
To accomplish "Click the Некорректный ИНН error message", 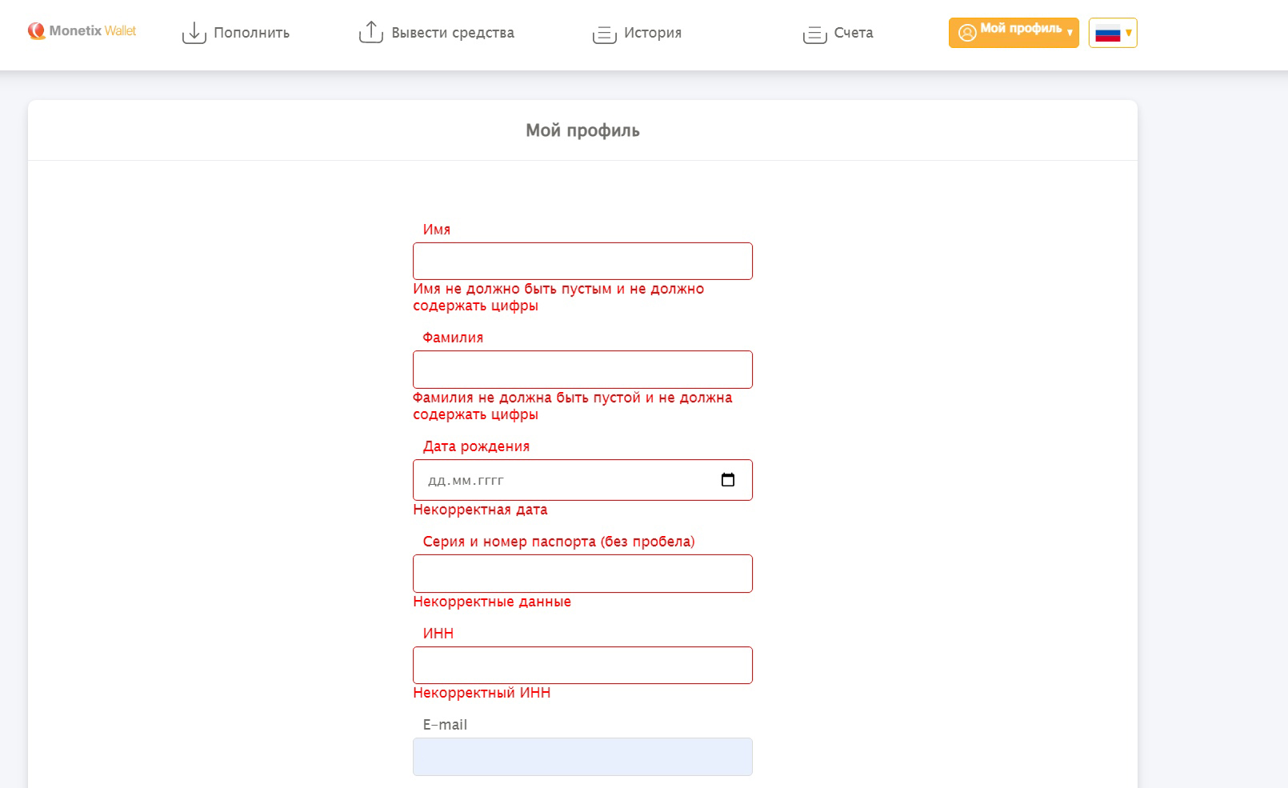I will tap(482, 693).
